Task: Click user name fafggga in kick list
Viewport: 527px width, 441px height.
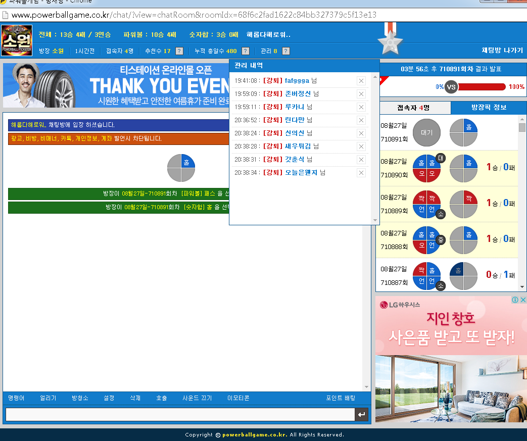Action: coord(297,81)
